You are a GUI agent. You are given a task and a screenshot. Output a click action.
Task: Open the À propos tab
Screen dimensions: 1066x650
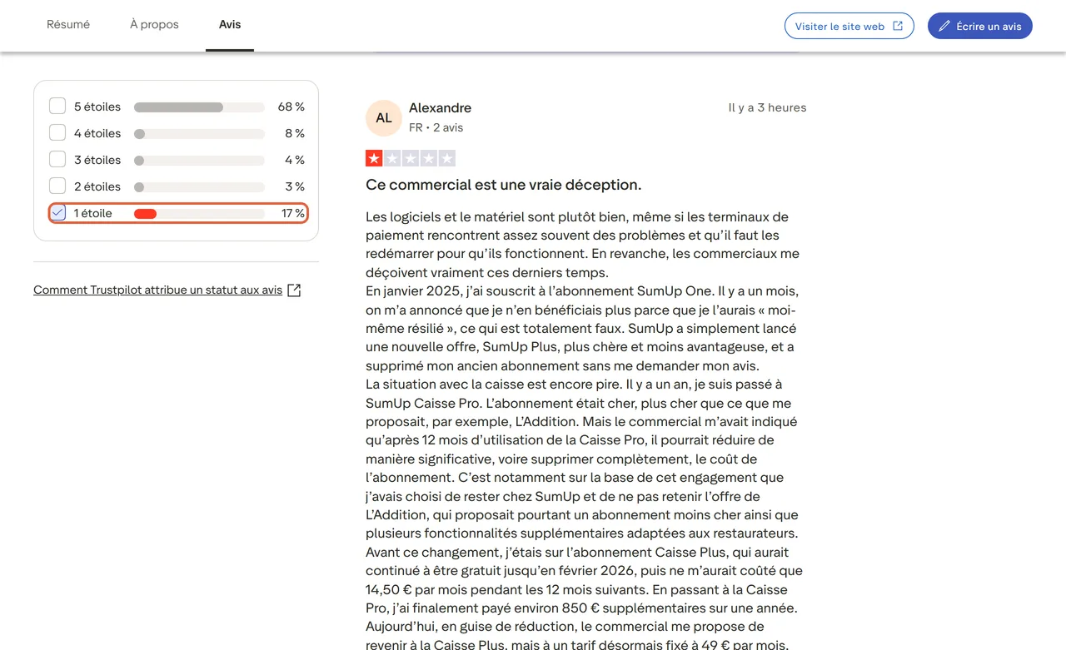(x=154, y=25)
